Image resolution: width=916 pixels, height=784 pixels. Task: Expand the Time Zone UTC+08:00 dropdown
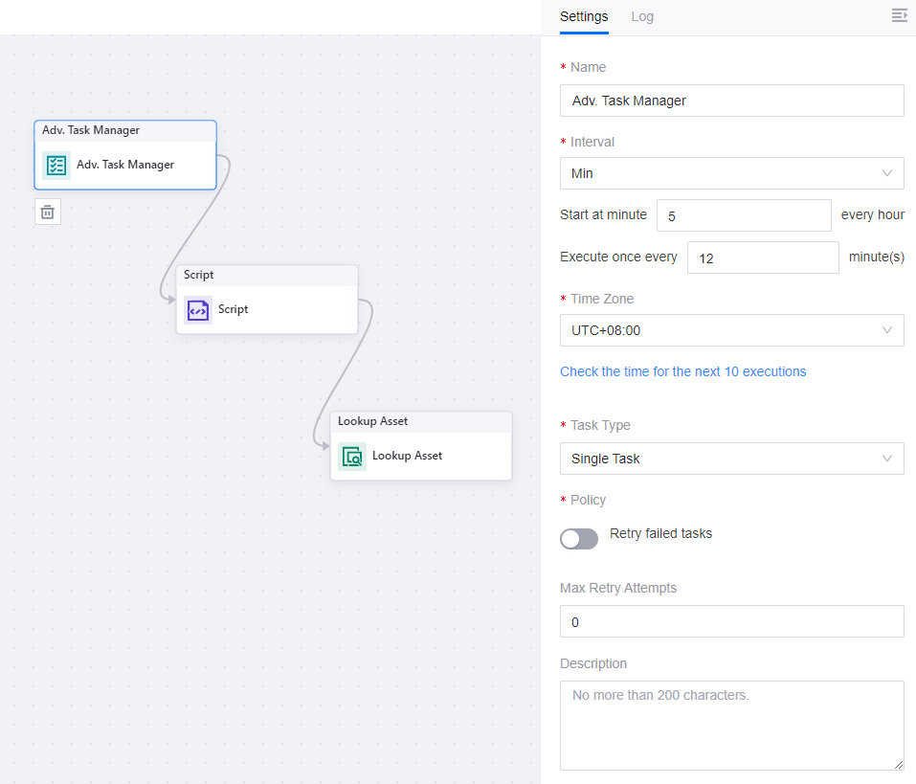731,330
